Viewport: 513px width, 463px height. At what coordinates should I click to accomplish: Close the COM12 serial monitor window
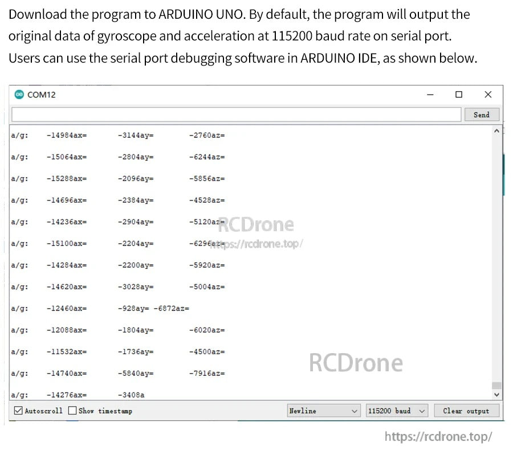pos(488,95)
